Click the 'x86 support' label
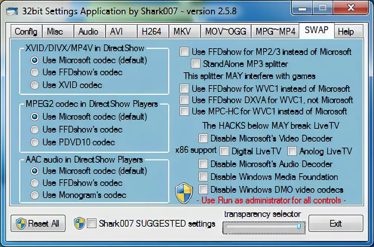374x247 pixels. 196,150
